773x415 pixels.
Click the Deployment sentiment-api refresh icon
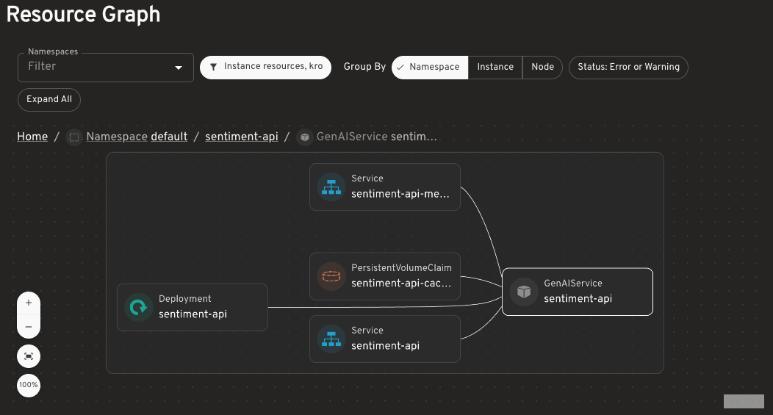(139, 308)
